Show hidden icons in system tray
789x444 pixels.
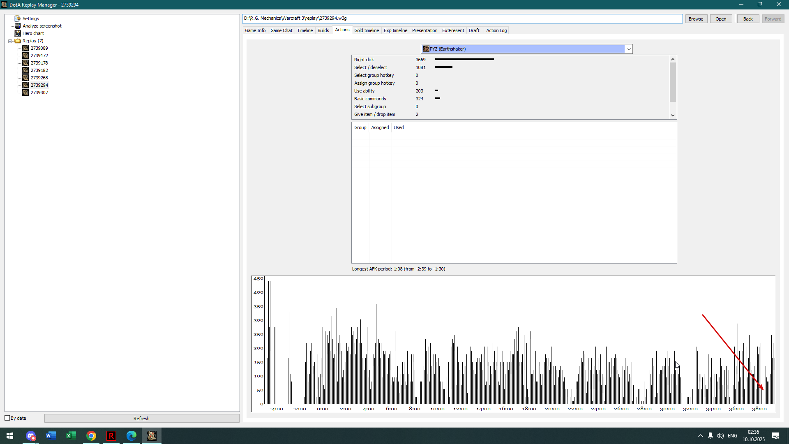(700, 436)
